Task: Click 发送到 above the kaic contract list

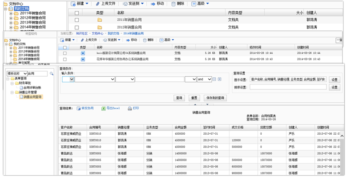Action: (112, 40)
